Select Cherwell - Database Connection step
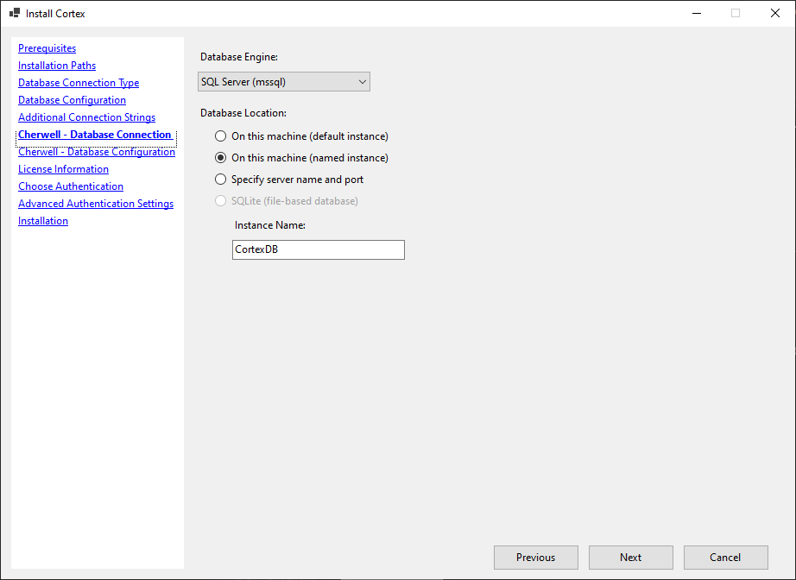Viewport: 796px width, 580px height. click(93, 134)
